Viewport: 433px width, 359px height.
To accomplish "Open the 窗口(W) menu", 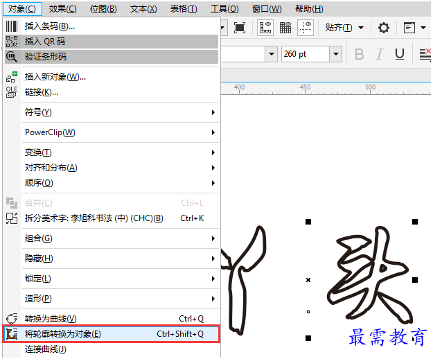I will point(267,9).
